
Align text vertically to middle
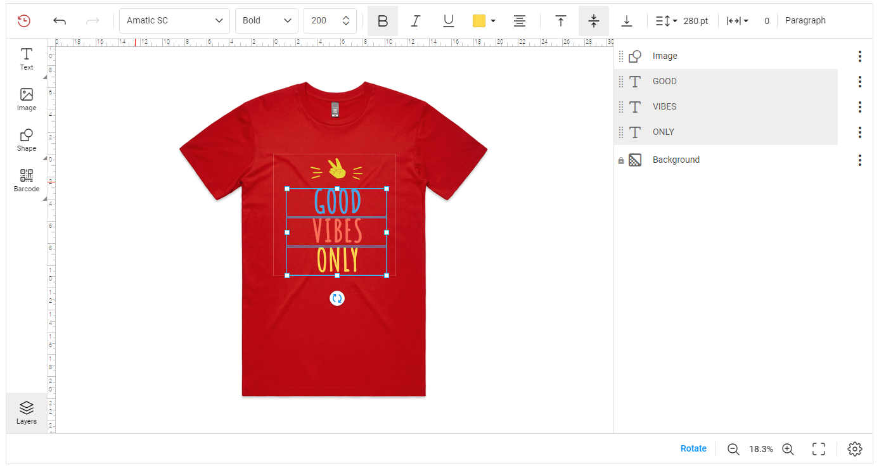pos(594,21)
